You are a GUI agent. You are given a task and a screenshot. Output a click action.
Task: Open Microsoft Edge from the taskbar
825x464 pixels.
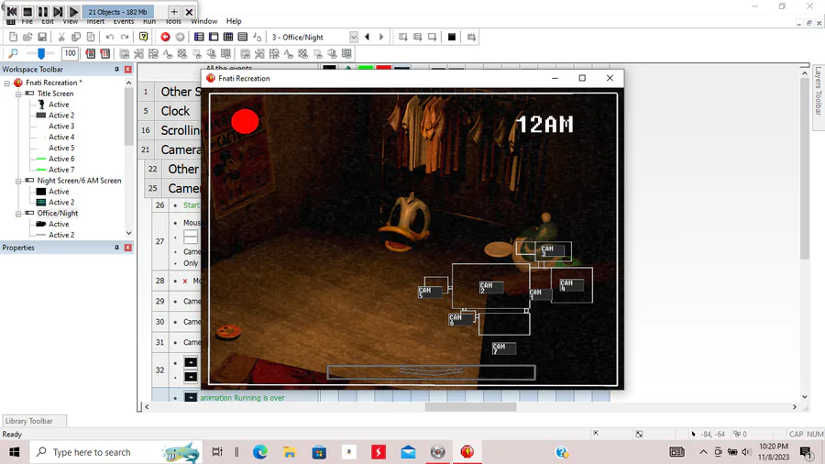260,452
